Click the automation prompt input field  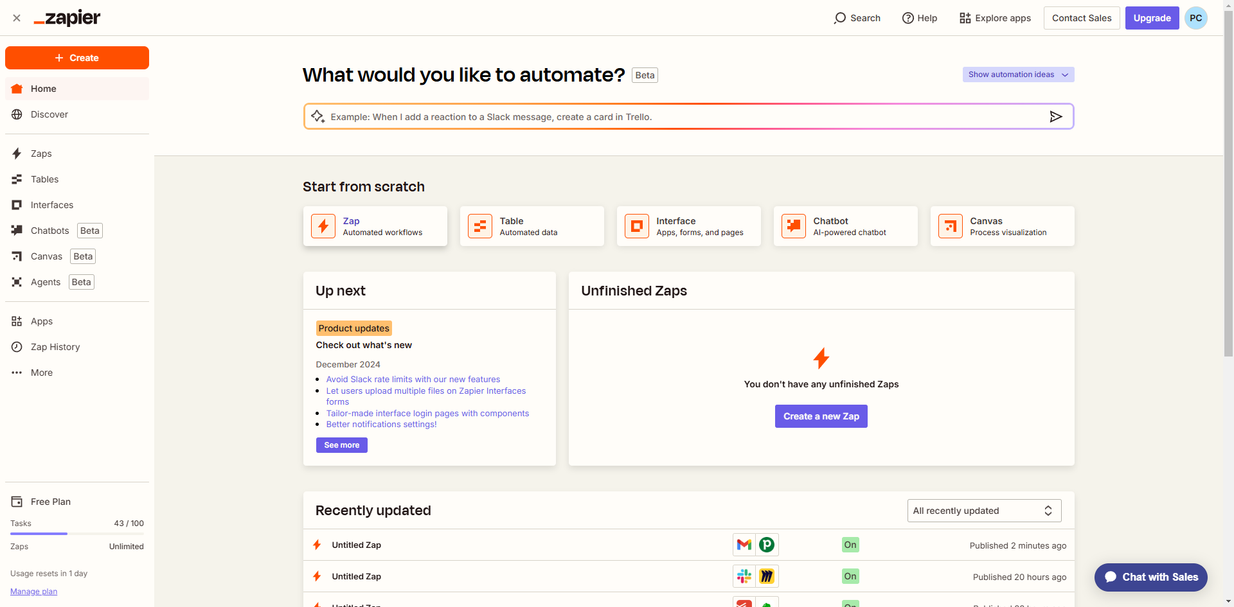[x=681, y=117]
